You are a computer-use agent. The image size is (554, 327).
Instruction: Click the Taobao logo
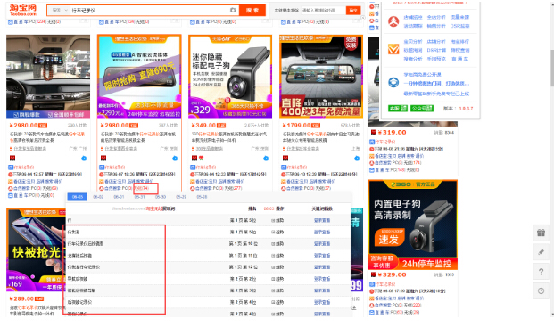(x=23, y=10)
